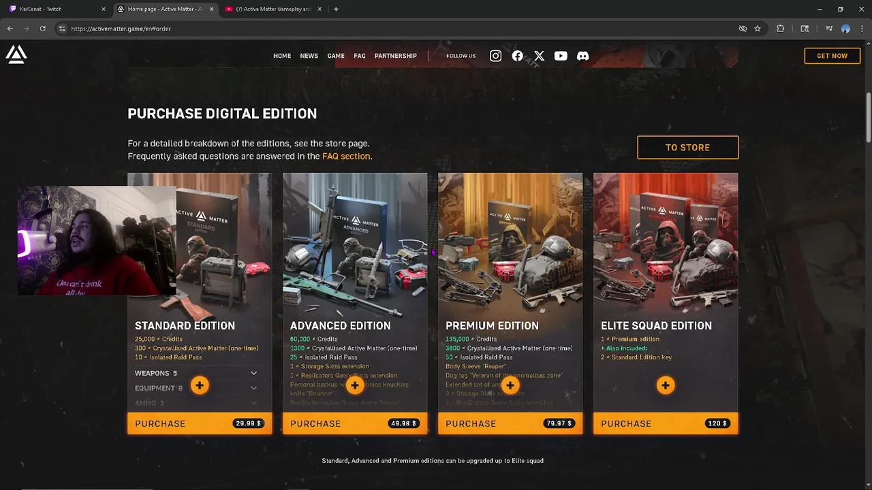Follow the FAQ section link

point(346,156)
